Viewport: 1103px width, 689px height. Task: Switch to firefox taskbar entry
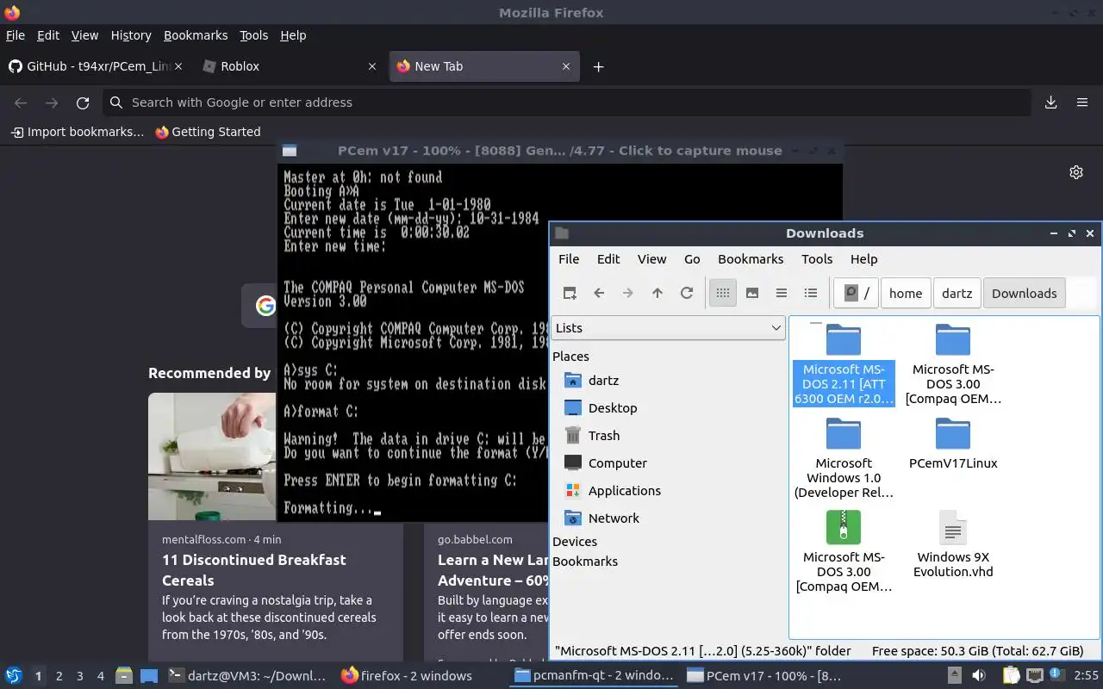click(408, 676)
